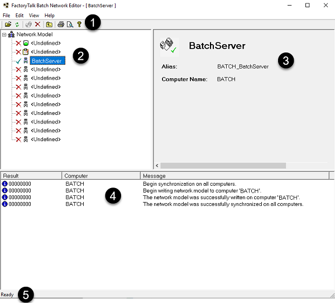Click the Alias label
This screenshot has width=335, height=303.
click(x=169, y=66)
